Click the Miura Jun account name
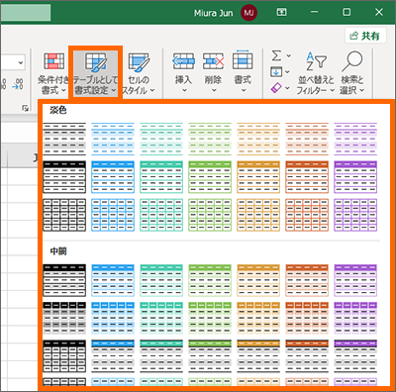 (213, 13)
